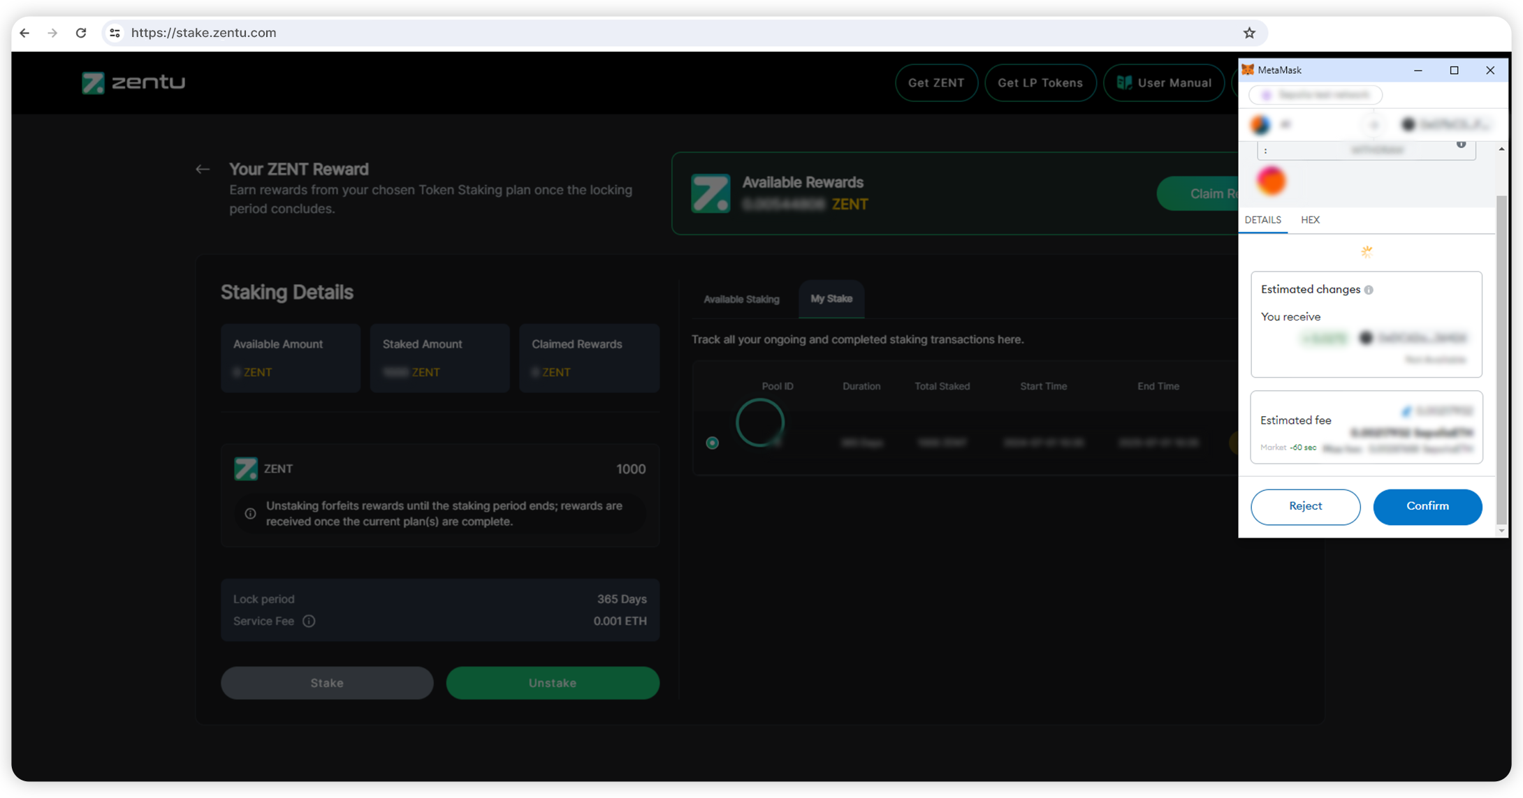Click the back arrow beside Your ZENT Reward
The height and width of the screenshot is (798, 1523).
[203, 169]
